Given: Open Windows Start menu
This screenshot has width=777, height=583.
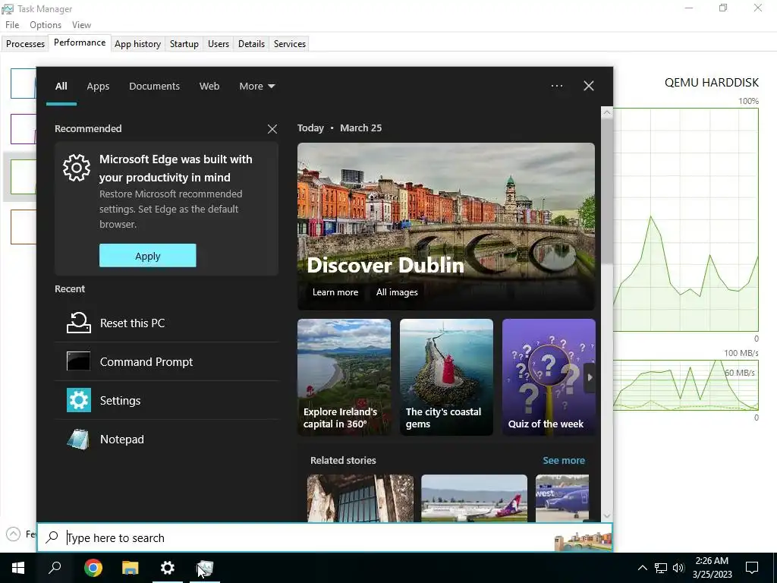Looking at the screenshot, I should 18,568.
